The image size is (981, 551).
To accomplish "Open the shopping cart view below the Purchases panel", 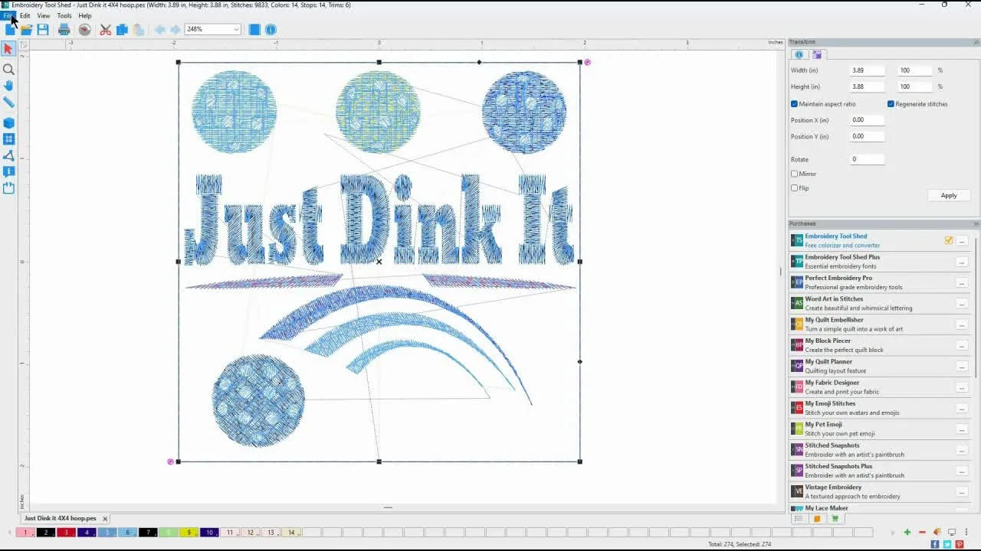I will coord(834,518).
